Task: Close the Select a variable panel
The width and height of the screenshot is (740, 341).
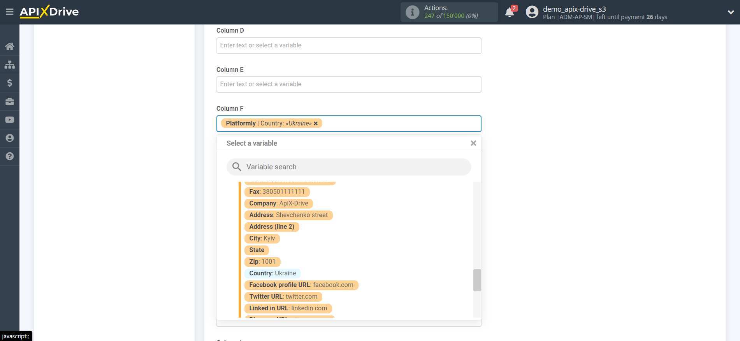Action: pos(473,143)
